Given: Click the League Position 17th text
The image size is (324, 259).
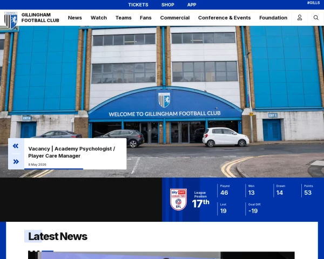Looking at the screenshot, I should pos(200,200).
